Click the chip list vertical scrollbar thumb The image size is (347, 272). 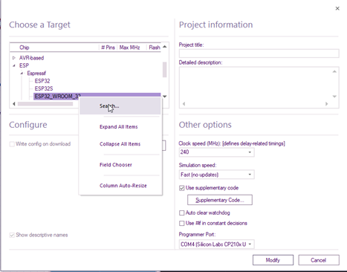(164, 70)
